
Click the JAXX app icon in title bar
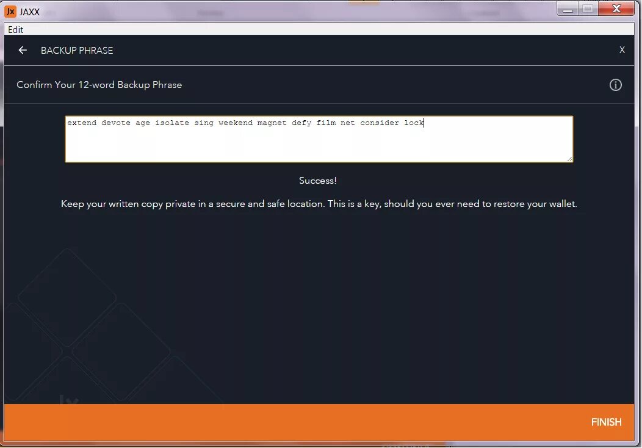10,11
